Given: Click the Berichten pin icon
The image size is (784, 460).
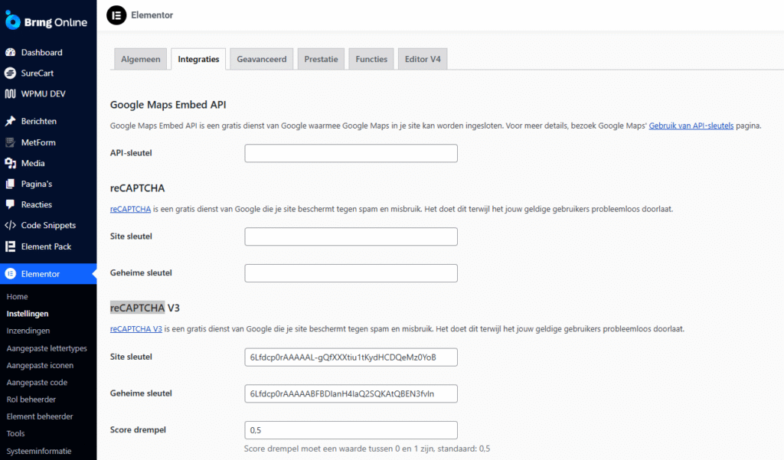Looking at the screenshot, I should click(x=10, y=121).
